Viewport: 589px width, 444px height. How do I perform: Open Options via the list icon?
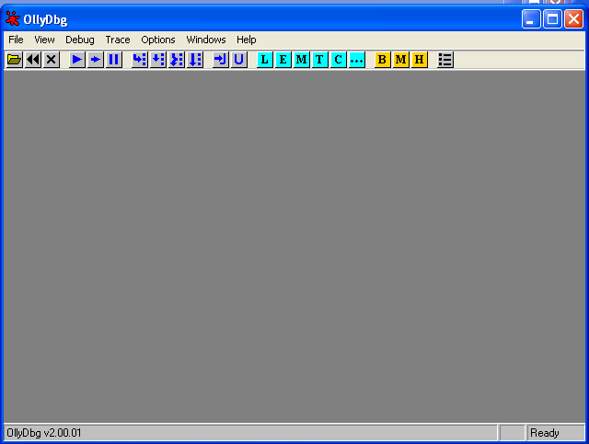point(445,60)
